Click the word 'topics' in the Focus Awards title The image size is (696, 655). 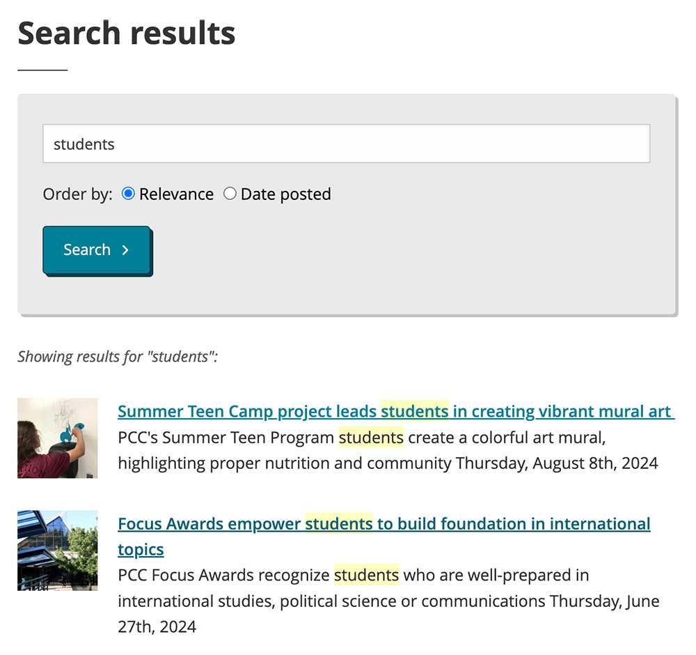(x=141, y=549)
